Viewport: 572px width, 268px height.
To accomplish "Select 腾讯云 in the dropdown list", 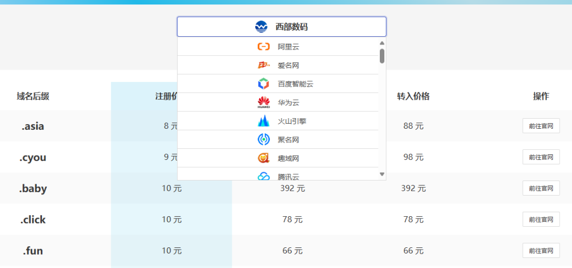I will [278, 174].
